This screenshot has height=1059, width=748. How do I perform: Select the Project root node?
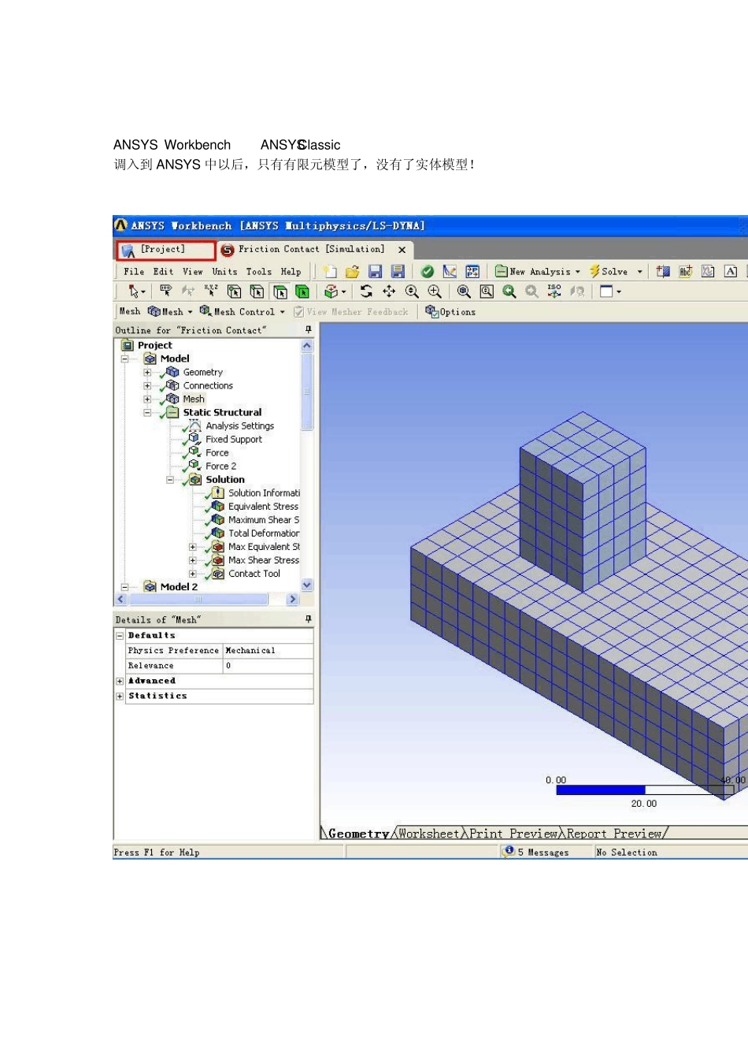coord(154,345)
